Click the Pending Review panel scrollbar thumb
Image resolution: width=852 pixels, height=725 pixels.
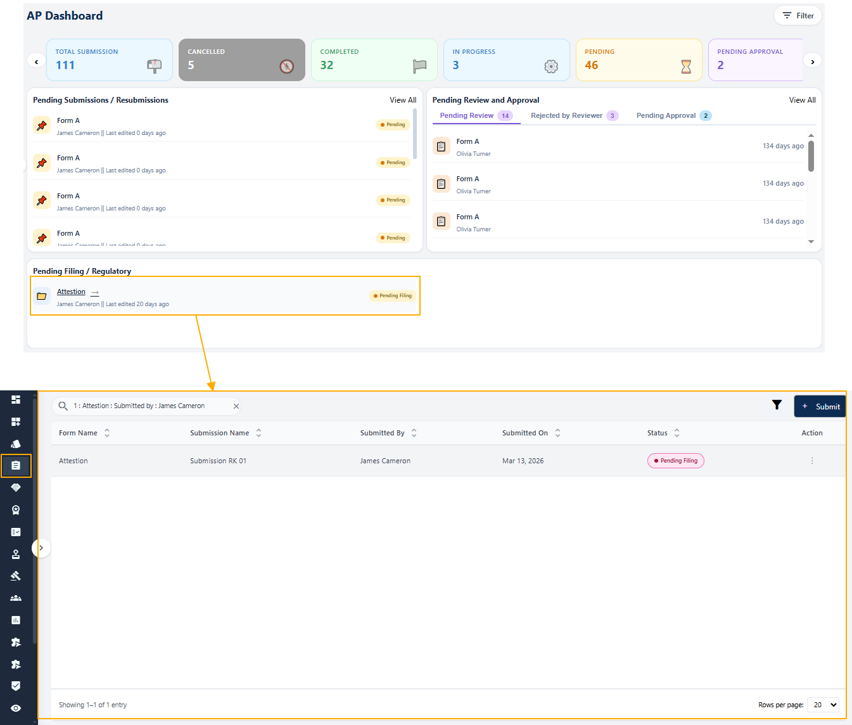coord(811,156)
